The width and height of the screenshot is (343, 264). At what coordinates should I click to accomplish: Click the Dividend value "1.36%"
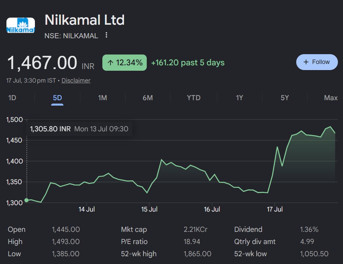coord(309,229)
